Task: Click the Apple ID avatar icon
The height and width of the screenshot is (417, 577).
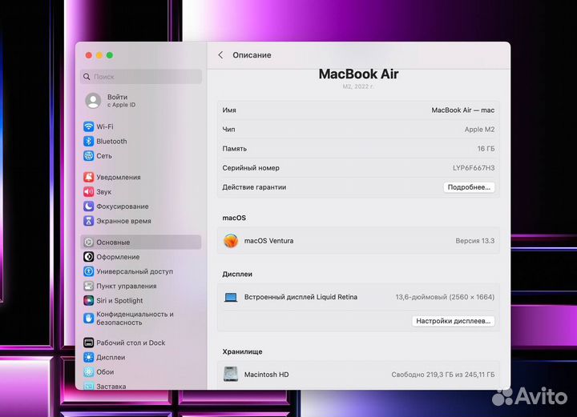Action: click(93, 101)
